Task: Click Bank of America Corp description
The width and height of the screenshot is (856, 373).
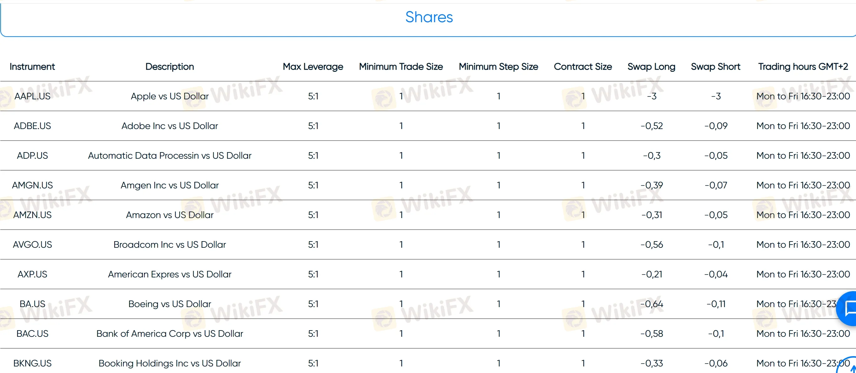Action: (x=169, y=334)
